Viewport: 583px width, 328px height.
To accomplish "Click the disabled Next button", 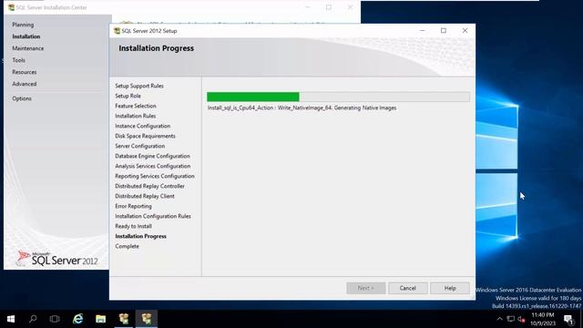I will click(366, 288).
